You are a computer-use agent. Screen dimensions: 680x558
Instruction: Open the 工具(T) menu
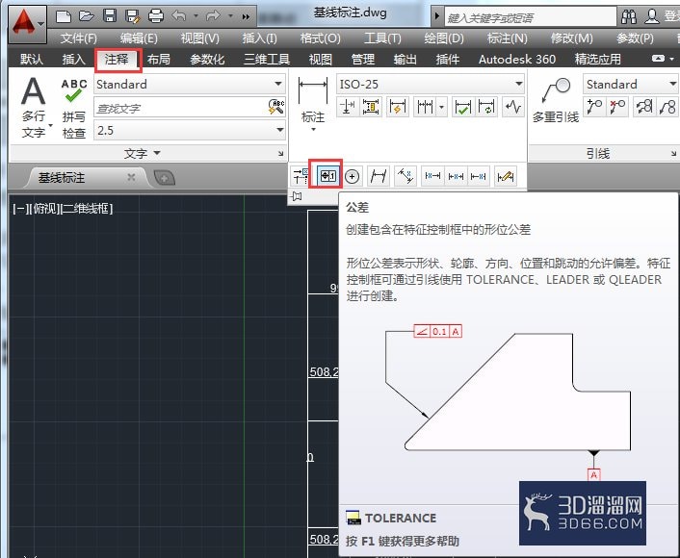pos(382,38)
